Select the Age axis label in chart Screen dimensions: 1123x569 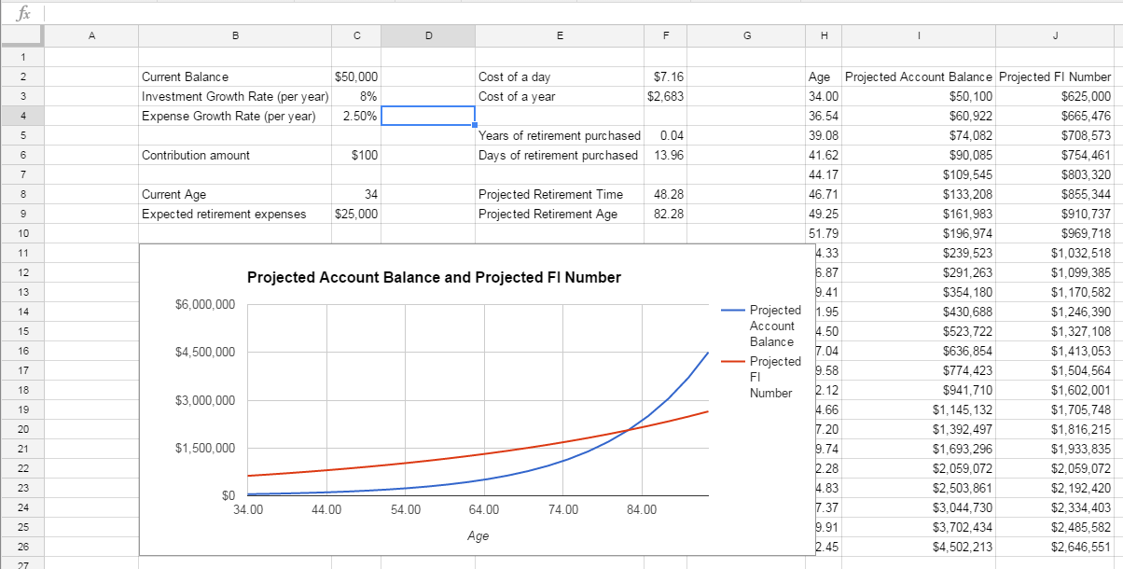click(478, 537)
